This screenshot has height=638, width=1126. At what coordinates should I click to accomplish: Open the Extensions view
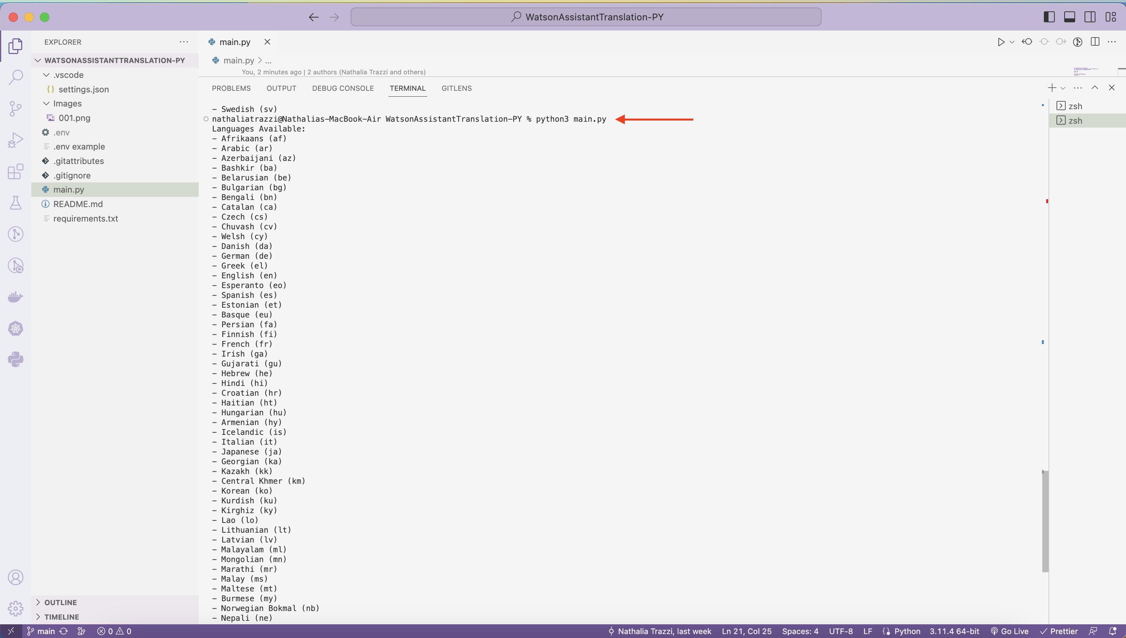click(x=16, y=172)
